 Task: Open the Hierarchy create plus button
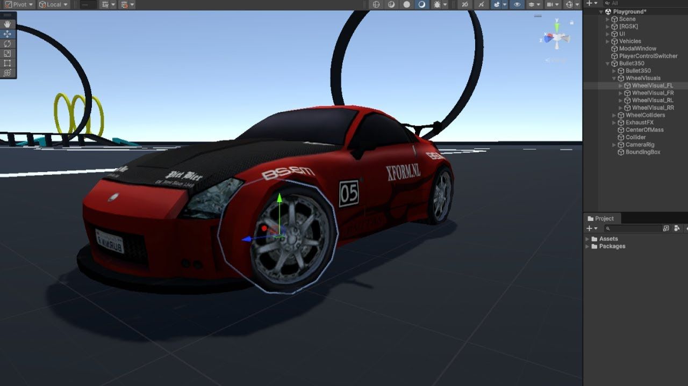tap(591, 3)
